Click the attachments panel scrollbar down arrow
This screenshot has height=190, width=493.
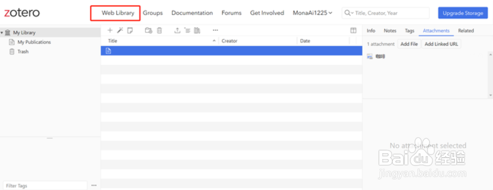click(x=490, y=95)
